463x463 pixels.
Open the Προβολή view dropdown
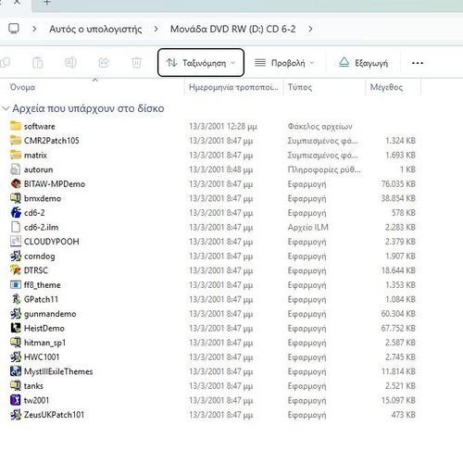[x=284, y=63]
